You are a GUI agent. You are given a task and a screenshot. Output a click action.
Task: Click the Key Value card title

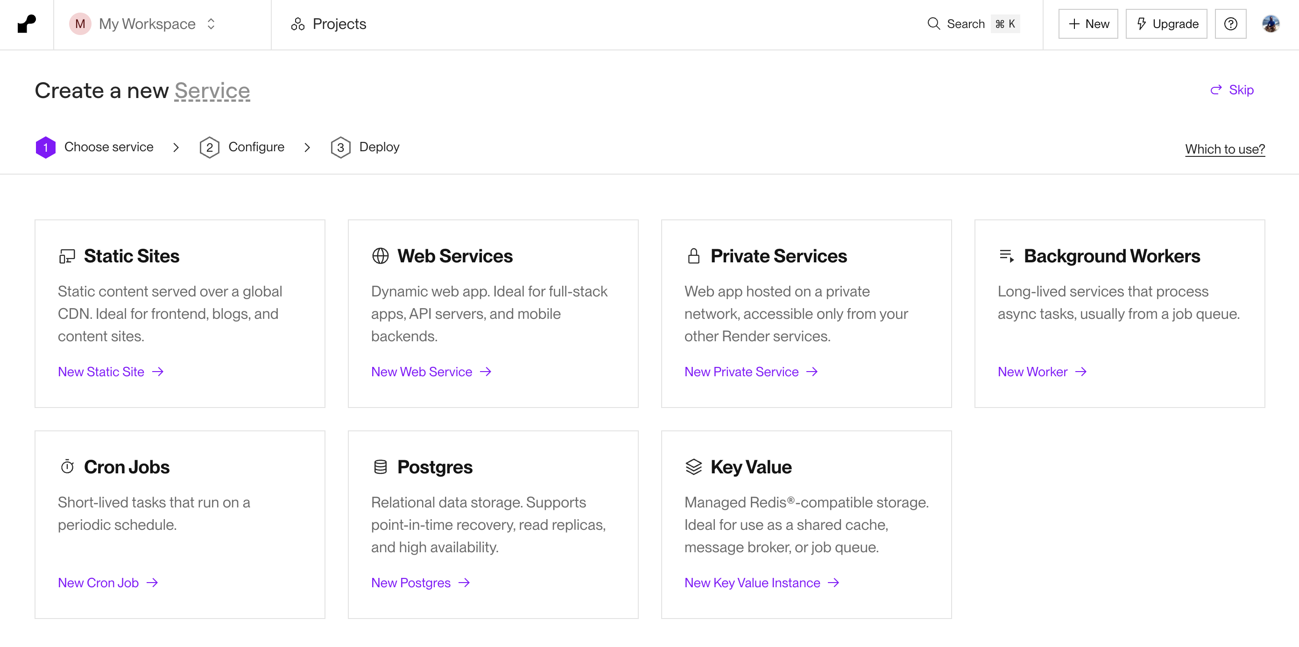point(751,467)
